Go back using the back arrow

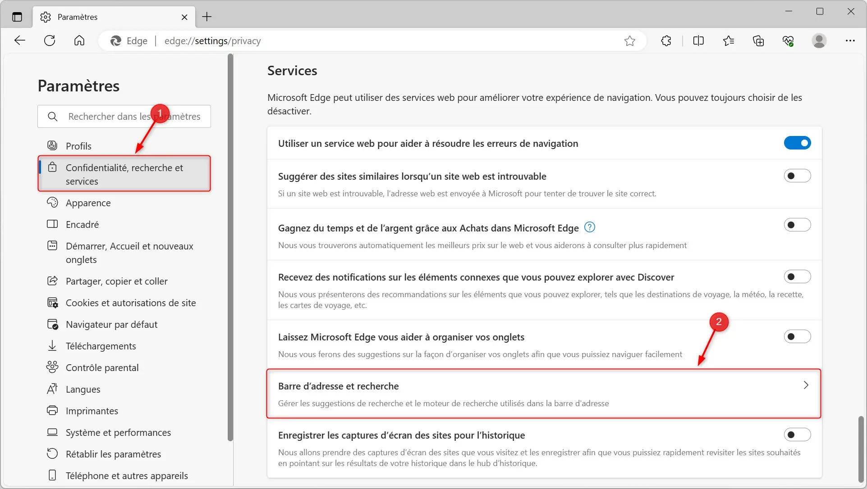pos(20,41)
